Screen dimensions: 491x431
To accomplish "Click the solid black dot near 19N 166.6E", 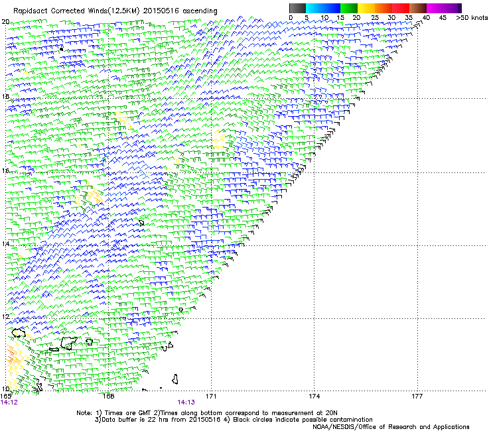I will point(61,49).
